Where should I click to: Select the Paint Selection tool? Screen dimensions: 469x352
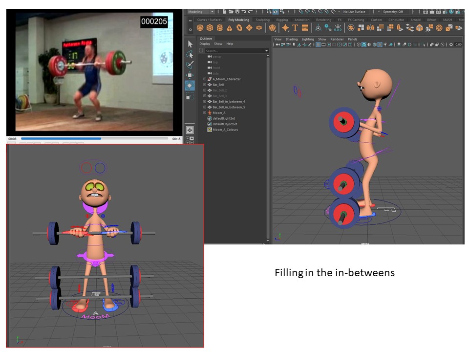tap(189, 64)
